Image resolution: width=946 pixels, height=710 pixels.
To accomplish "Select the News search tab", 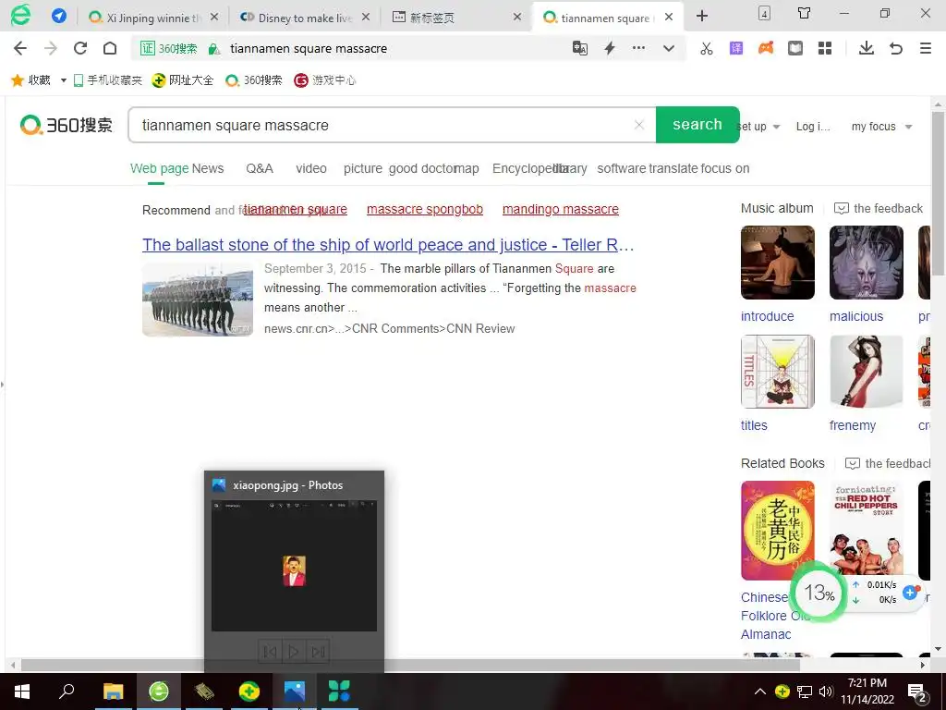I will 208,168.
